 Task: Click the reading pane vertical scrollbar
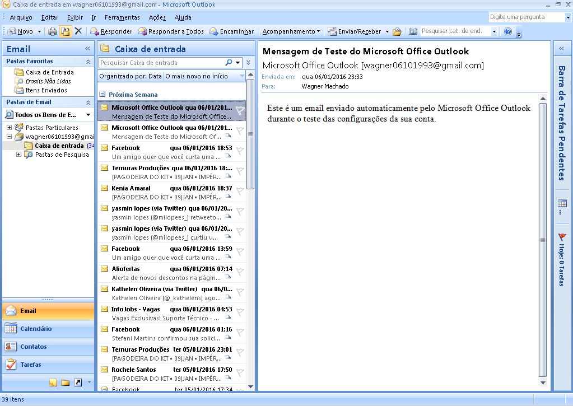point(543,239)
